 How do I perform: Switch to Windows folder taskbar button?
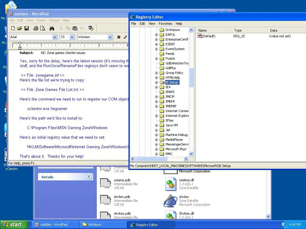(103, 225)
